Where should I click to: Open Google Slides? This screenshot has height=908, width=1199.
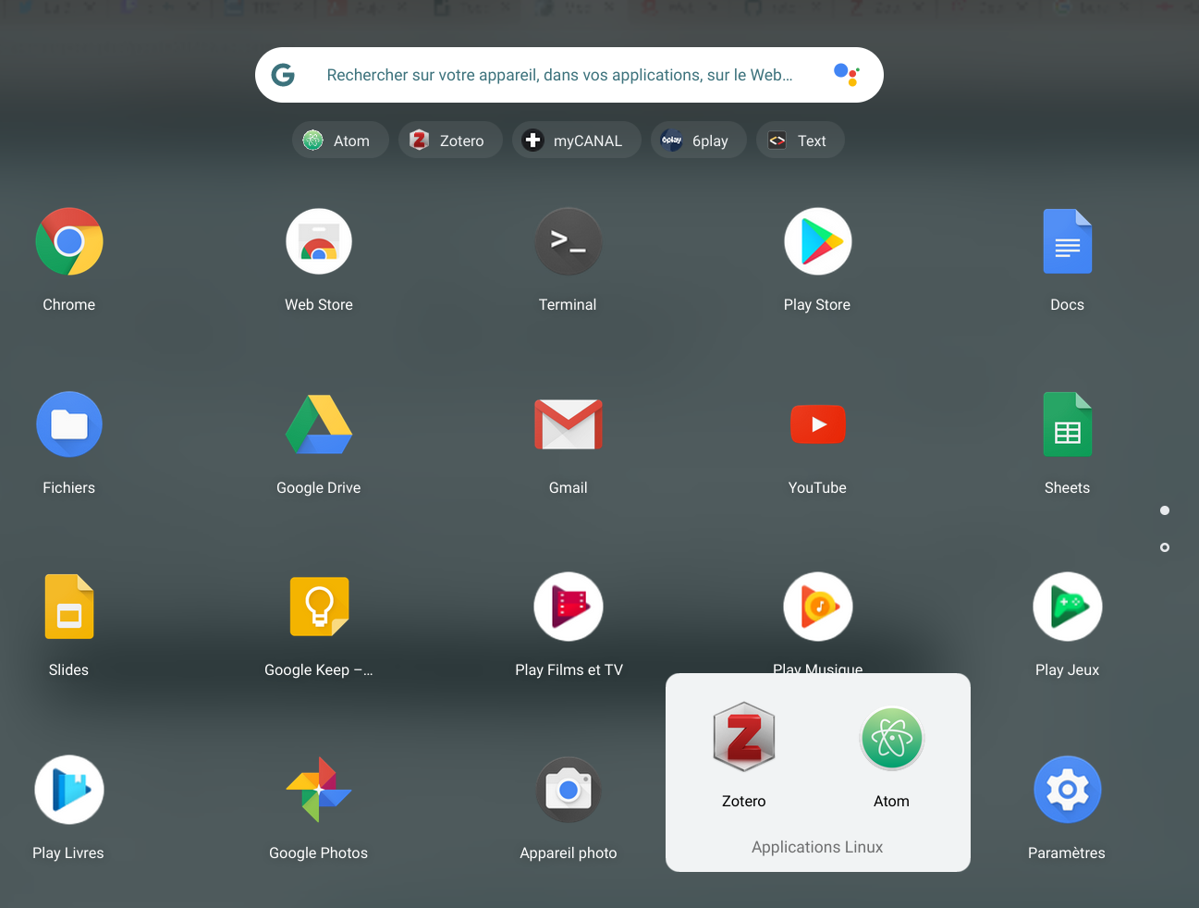click(69, 607)
